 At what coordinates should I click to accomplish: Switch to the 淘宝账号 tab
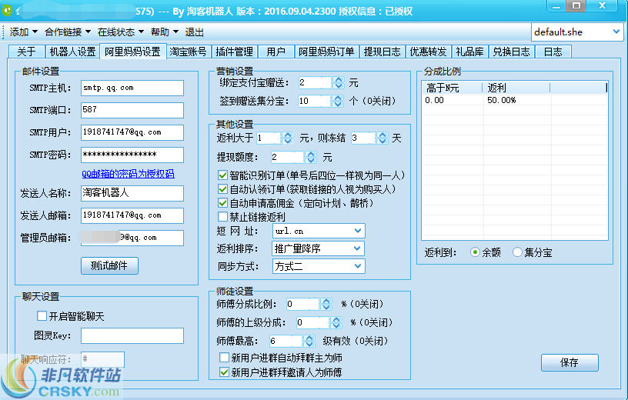pos(188,52)
